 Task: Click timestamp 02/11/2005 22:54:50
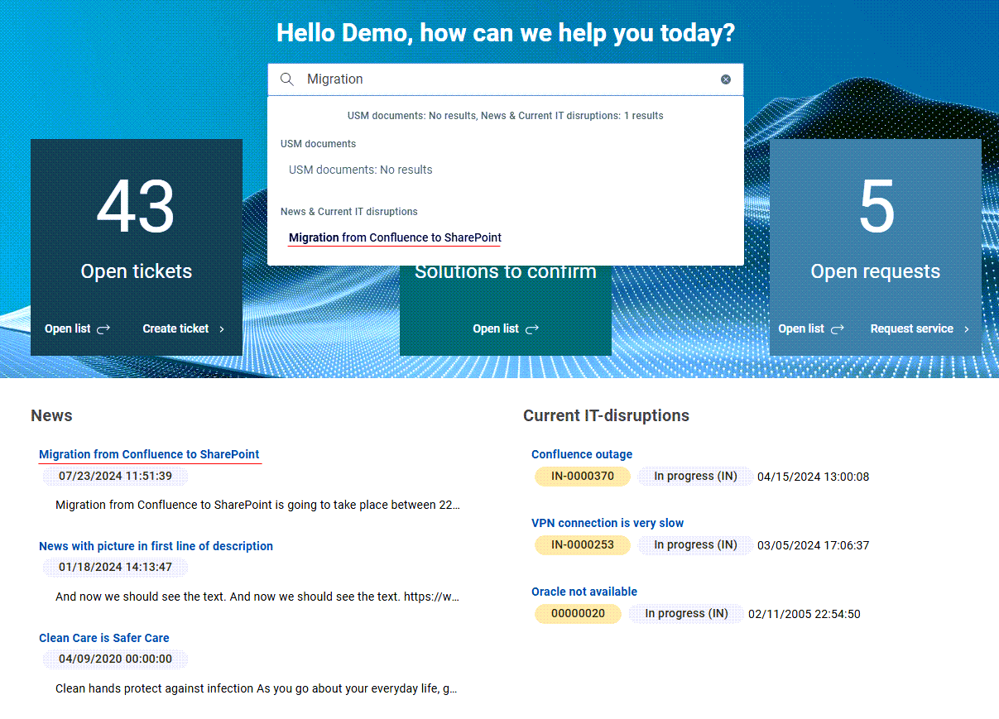point(804,614)
